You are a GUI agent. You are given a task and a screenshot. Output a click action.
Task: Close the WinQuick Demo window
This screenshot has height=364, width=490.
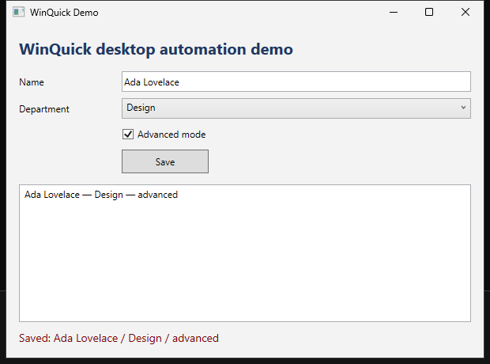tap(465, 12)
